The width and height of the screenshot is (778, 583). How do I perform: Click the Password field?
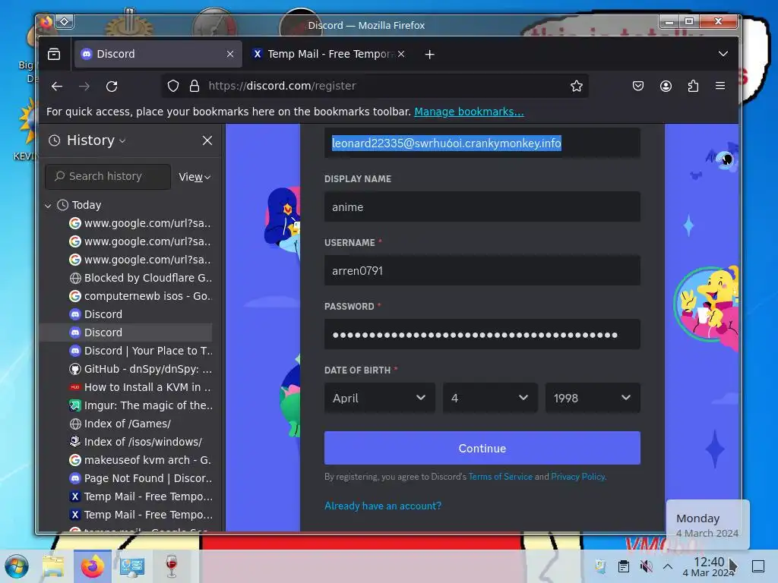(x=482, y=334)
